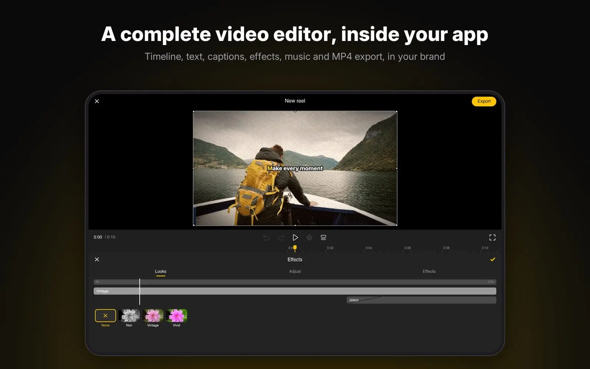Screen dimensions: 590x369
Task: Click the video preview frame
Action: pos(295,168)
